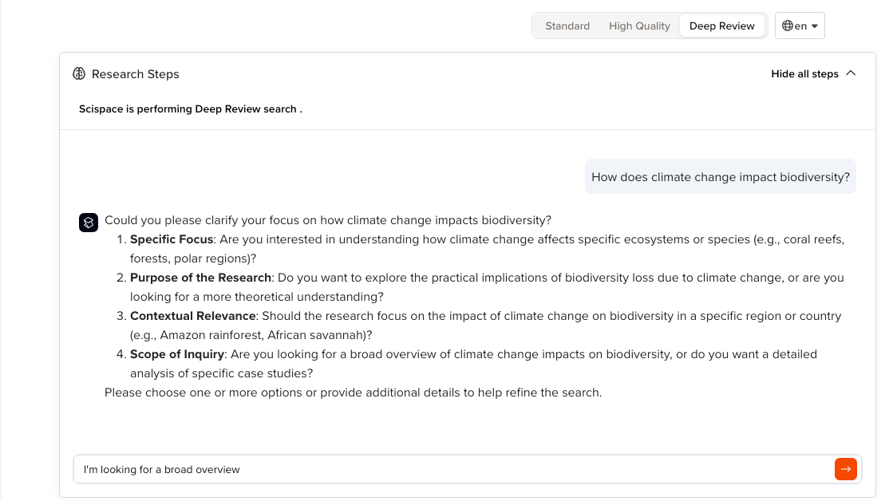Select the Deep Review tab
The image size is (893, 501).
[722, 26]
